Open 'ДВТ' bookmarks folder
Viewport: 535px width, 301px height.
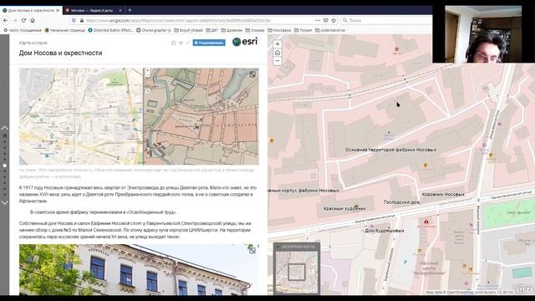click(x=212, y=30)
